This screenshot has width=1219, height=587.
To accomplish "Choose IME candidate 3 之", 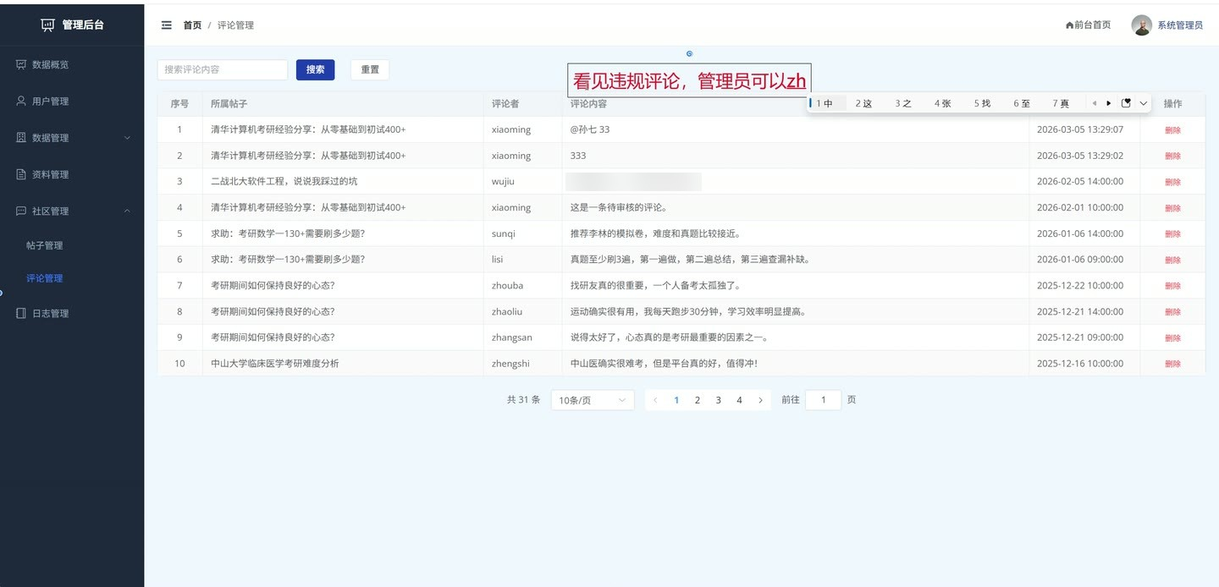I will click(903, 103).
